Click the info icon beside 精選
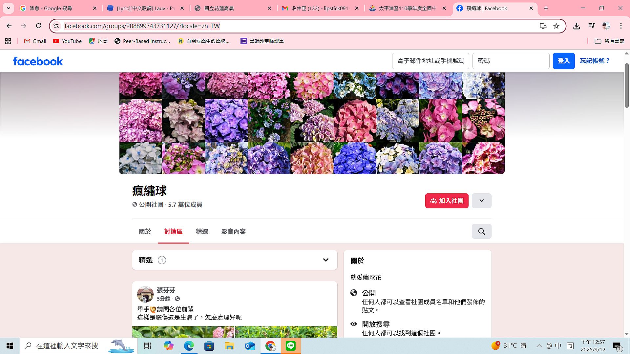The image size is (630, 354). click(x=162, y=260)
